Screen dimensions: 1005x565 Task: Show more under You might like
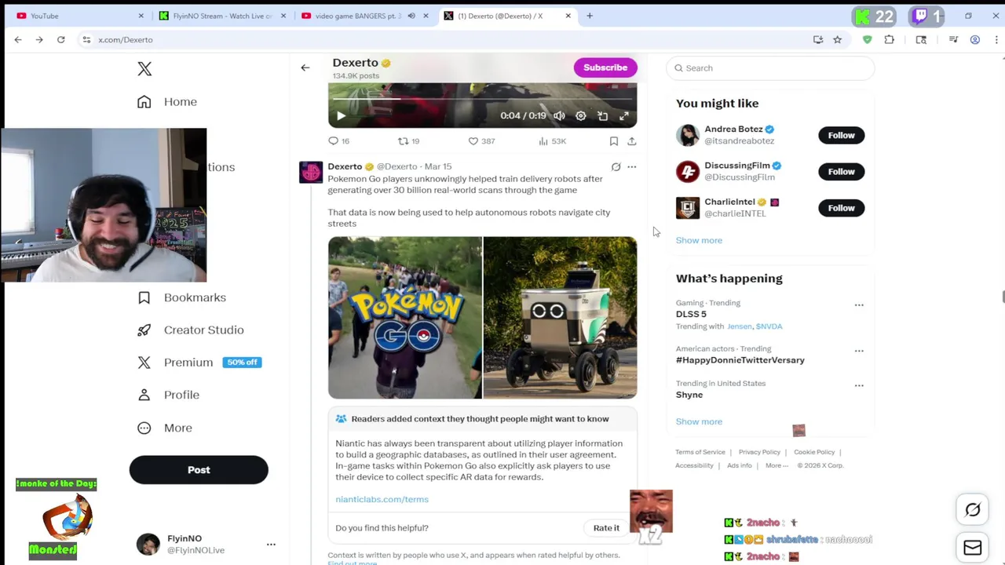click(x=699, y=240)
